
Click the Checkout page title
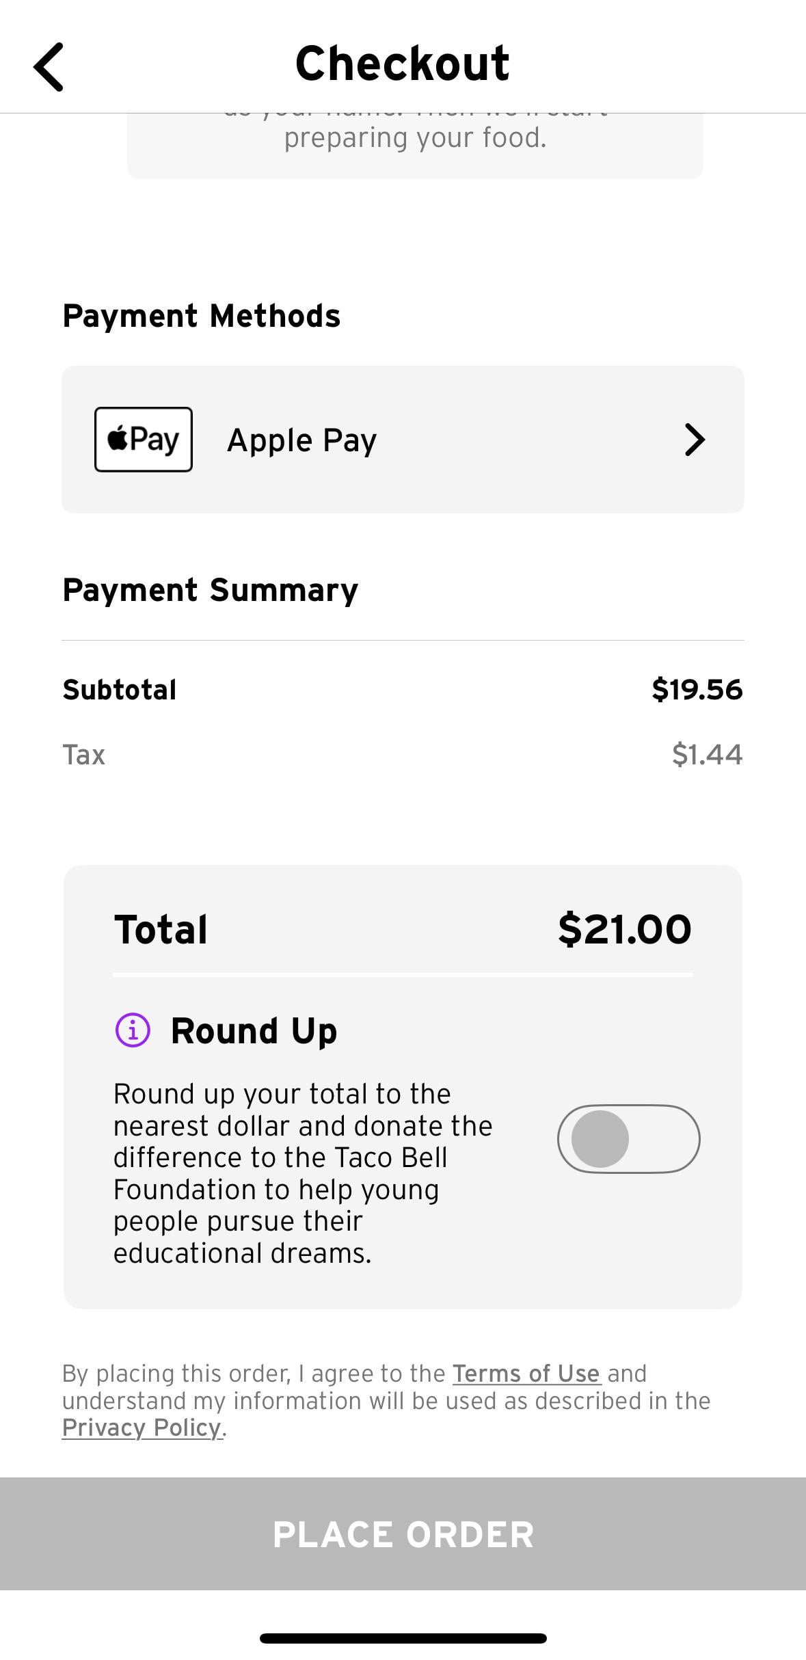(402, 64)
